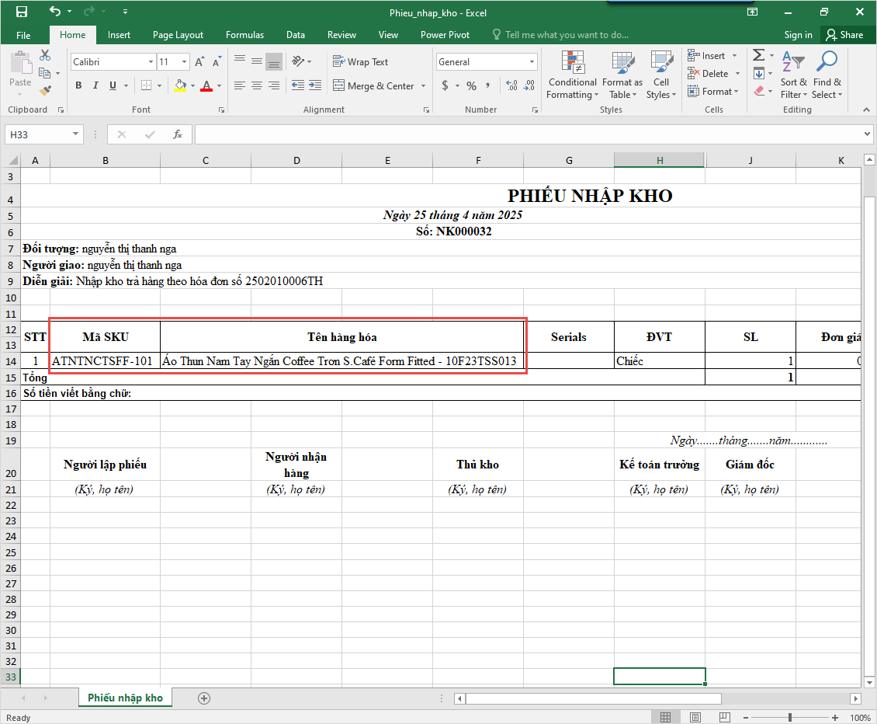
Task: Expand the General number format dropdown
Action: click(x=532, y=62)
